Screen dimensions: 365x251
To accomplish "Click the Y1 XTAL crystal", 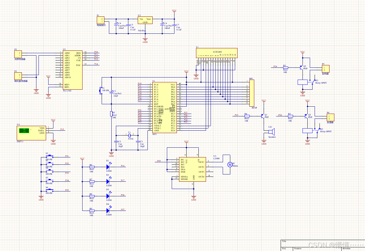I will click(130, 136).
